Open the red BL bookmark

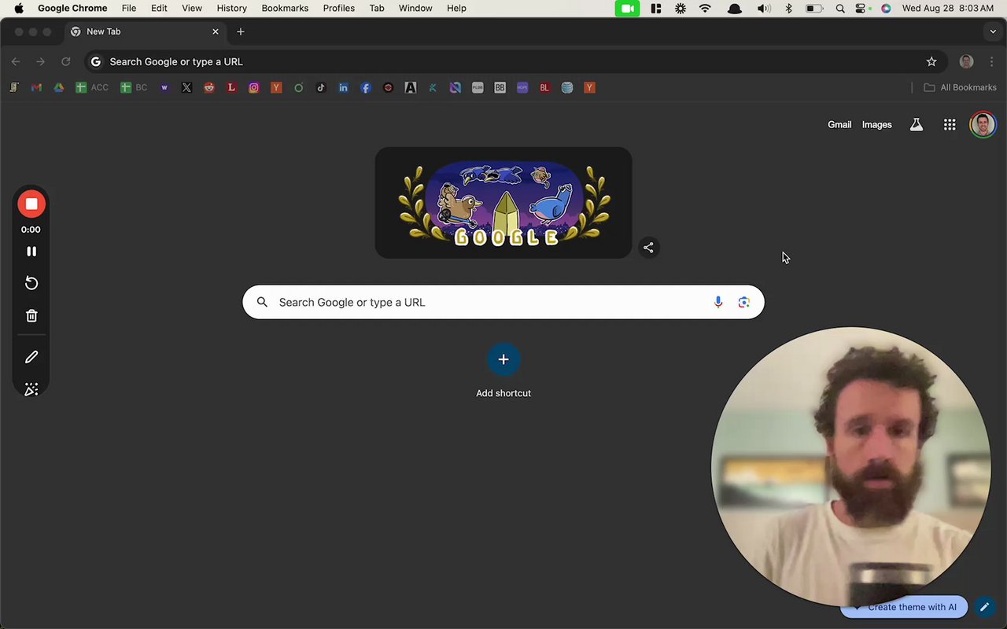coord(544,88)
